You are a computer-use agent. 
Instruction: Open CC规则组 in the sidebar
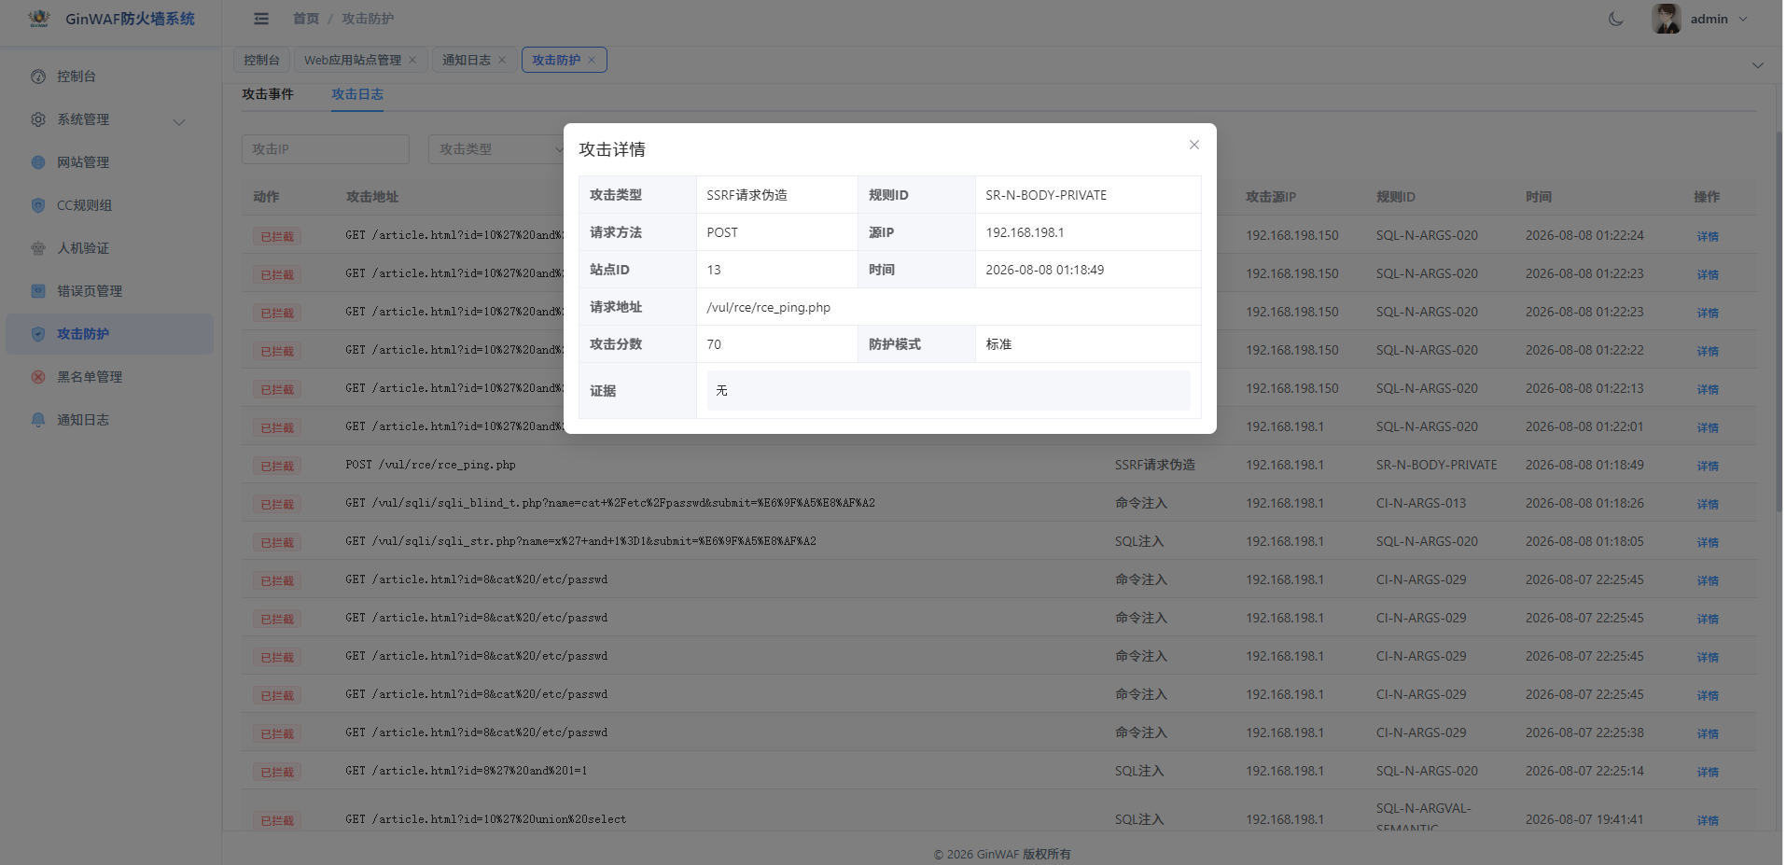click(110, 205)
